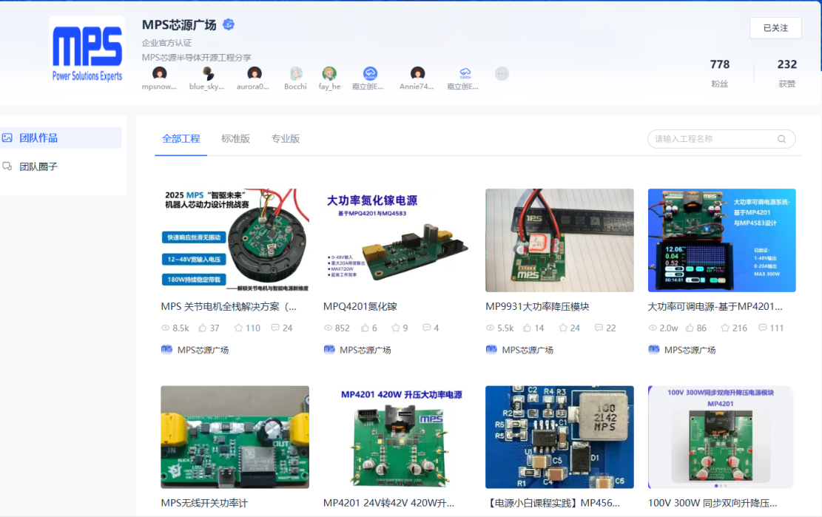
Task: Open the mpsnow member avatar
Action: [x=159, y=73]
